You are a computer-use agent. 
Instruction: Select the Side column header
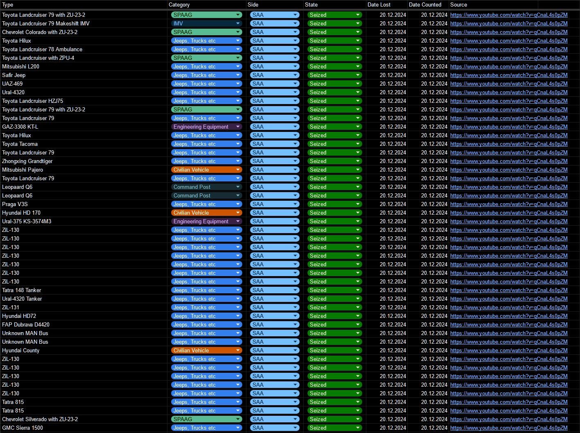point(275,5)
